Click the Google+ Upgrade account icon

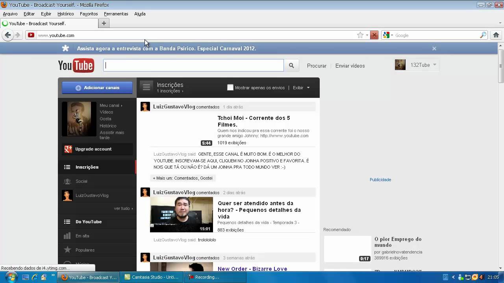click(x=68, y=149)
